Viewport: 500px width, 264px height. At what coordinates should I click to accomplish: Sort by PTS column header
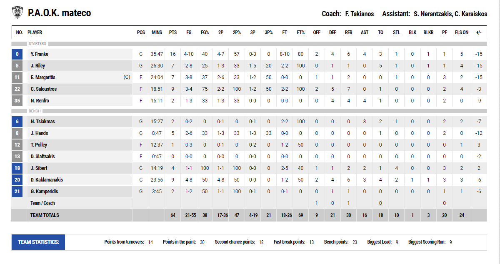(x=172, y=32)
